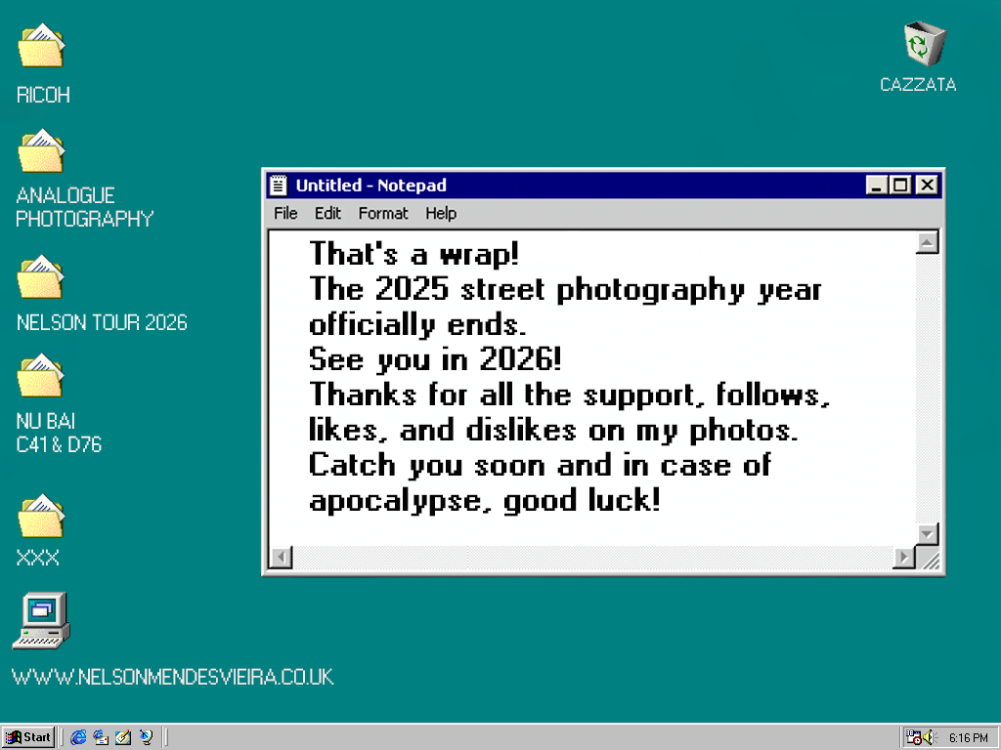The image size is (1001, 750).
Task: Select the NELSON TOUR 2026 folder icon
Action: (x=41, y=276)
